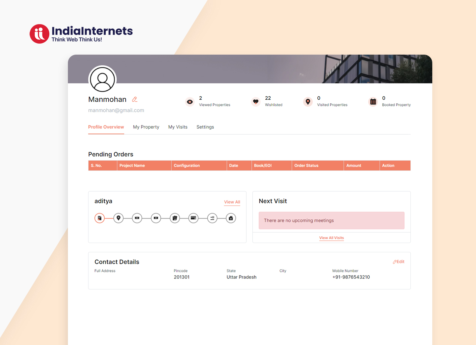The width and height of the screenshot is (476, 345).
Task: Click the S. No. column header
Action: coord(102,166)
